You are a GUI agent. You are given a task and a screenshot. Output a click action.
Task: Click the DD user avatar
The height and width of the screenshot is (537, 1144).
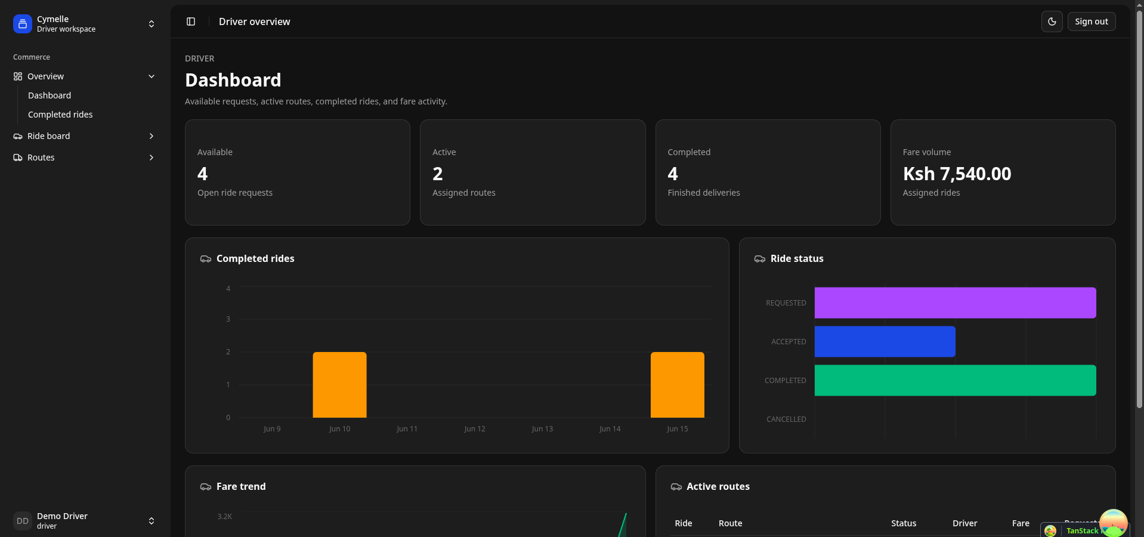click(23, 521)
